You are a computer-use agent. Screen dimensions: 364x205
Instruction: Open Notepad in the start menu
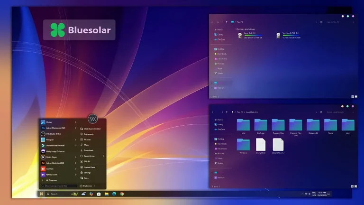[x=57, y=140]
